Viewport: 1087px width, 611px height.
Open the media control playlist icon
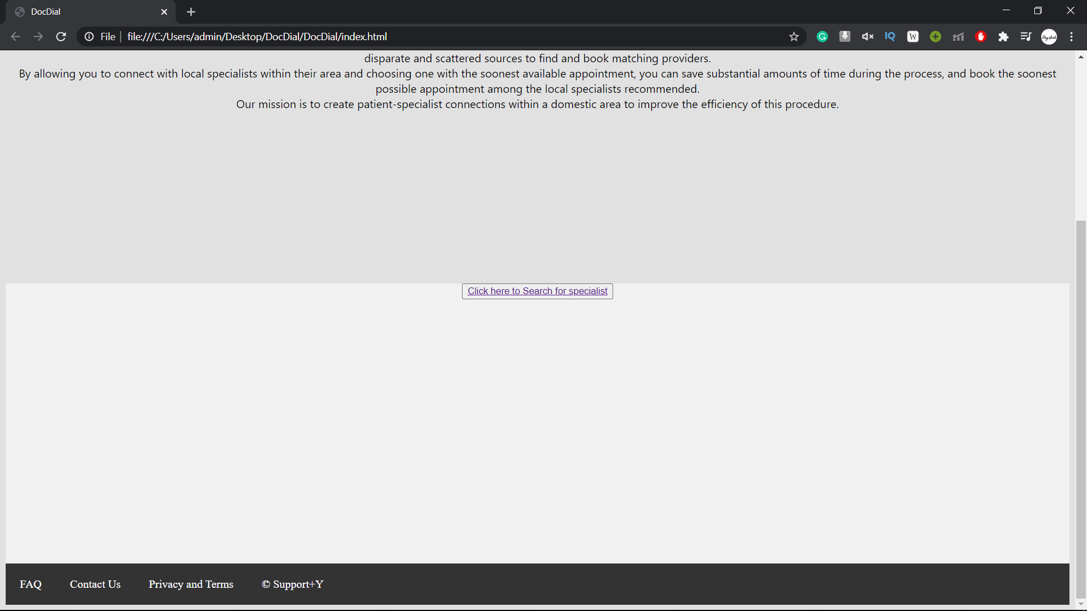tap(1026, 37)
